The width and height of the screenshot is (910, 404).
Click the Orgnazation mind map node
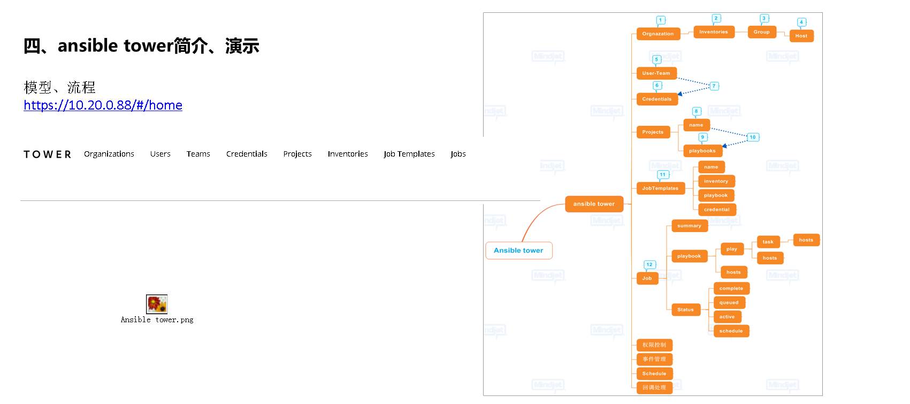click(x=658, y=34)
